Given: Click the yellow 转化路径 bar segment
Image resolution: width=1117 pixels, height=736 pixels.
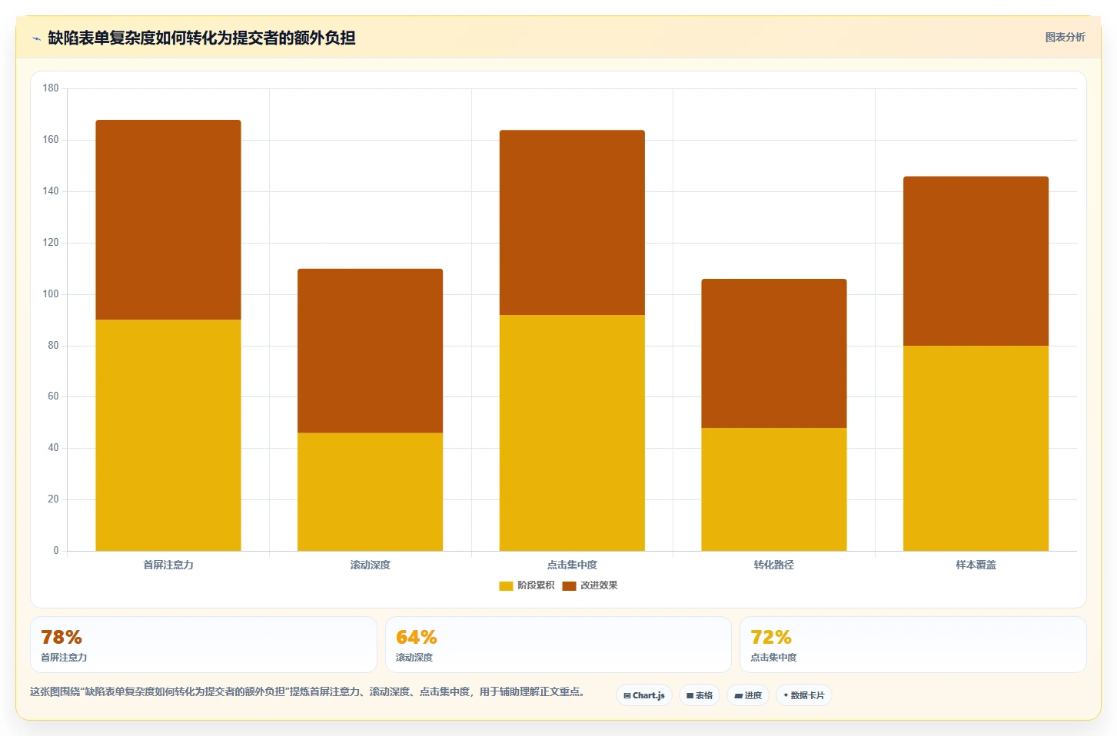Looking at the screenshot, I should [774, 489].
